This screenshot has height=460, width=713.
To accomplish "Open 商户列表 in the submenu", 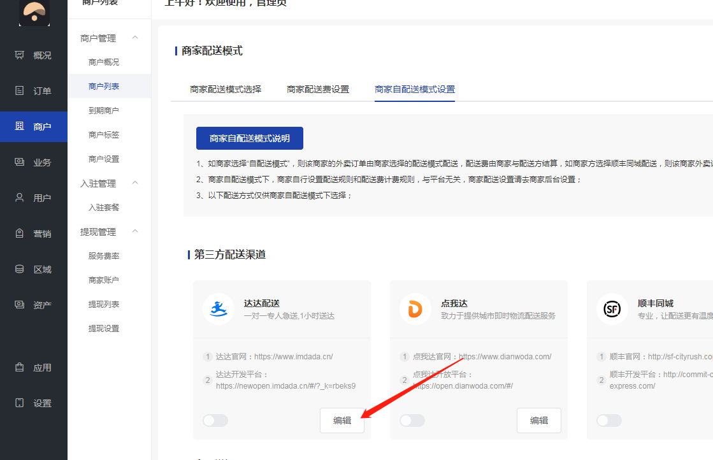I will (104, 87).
